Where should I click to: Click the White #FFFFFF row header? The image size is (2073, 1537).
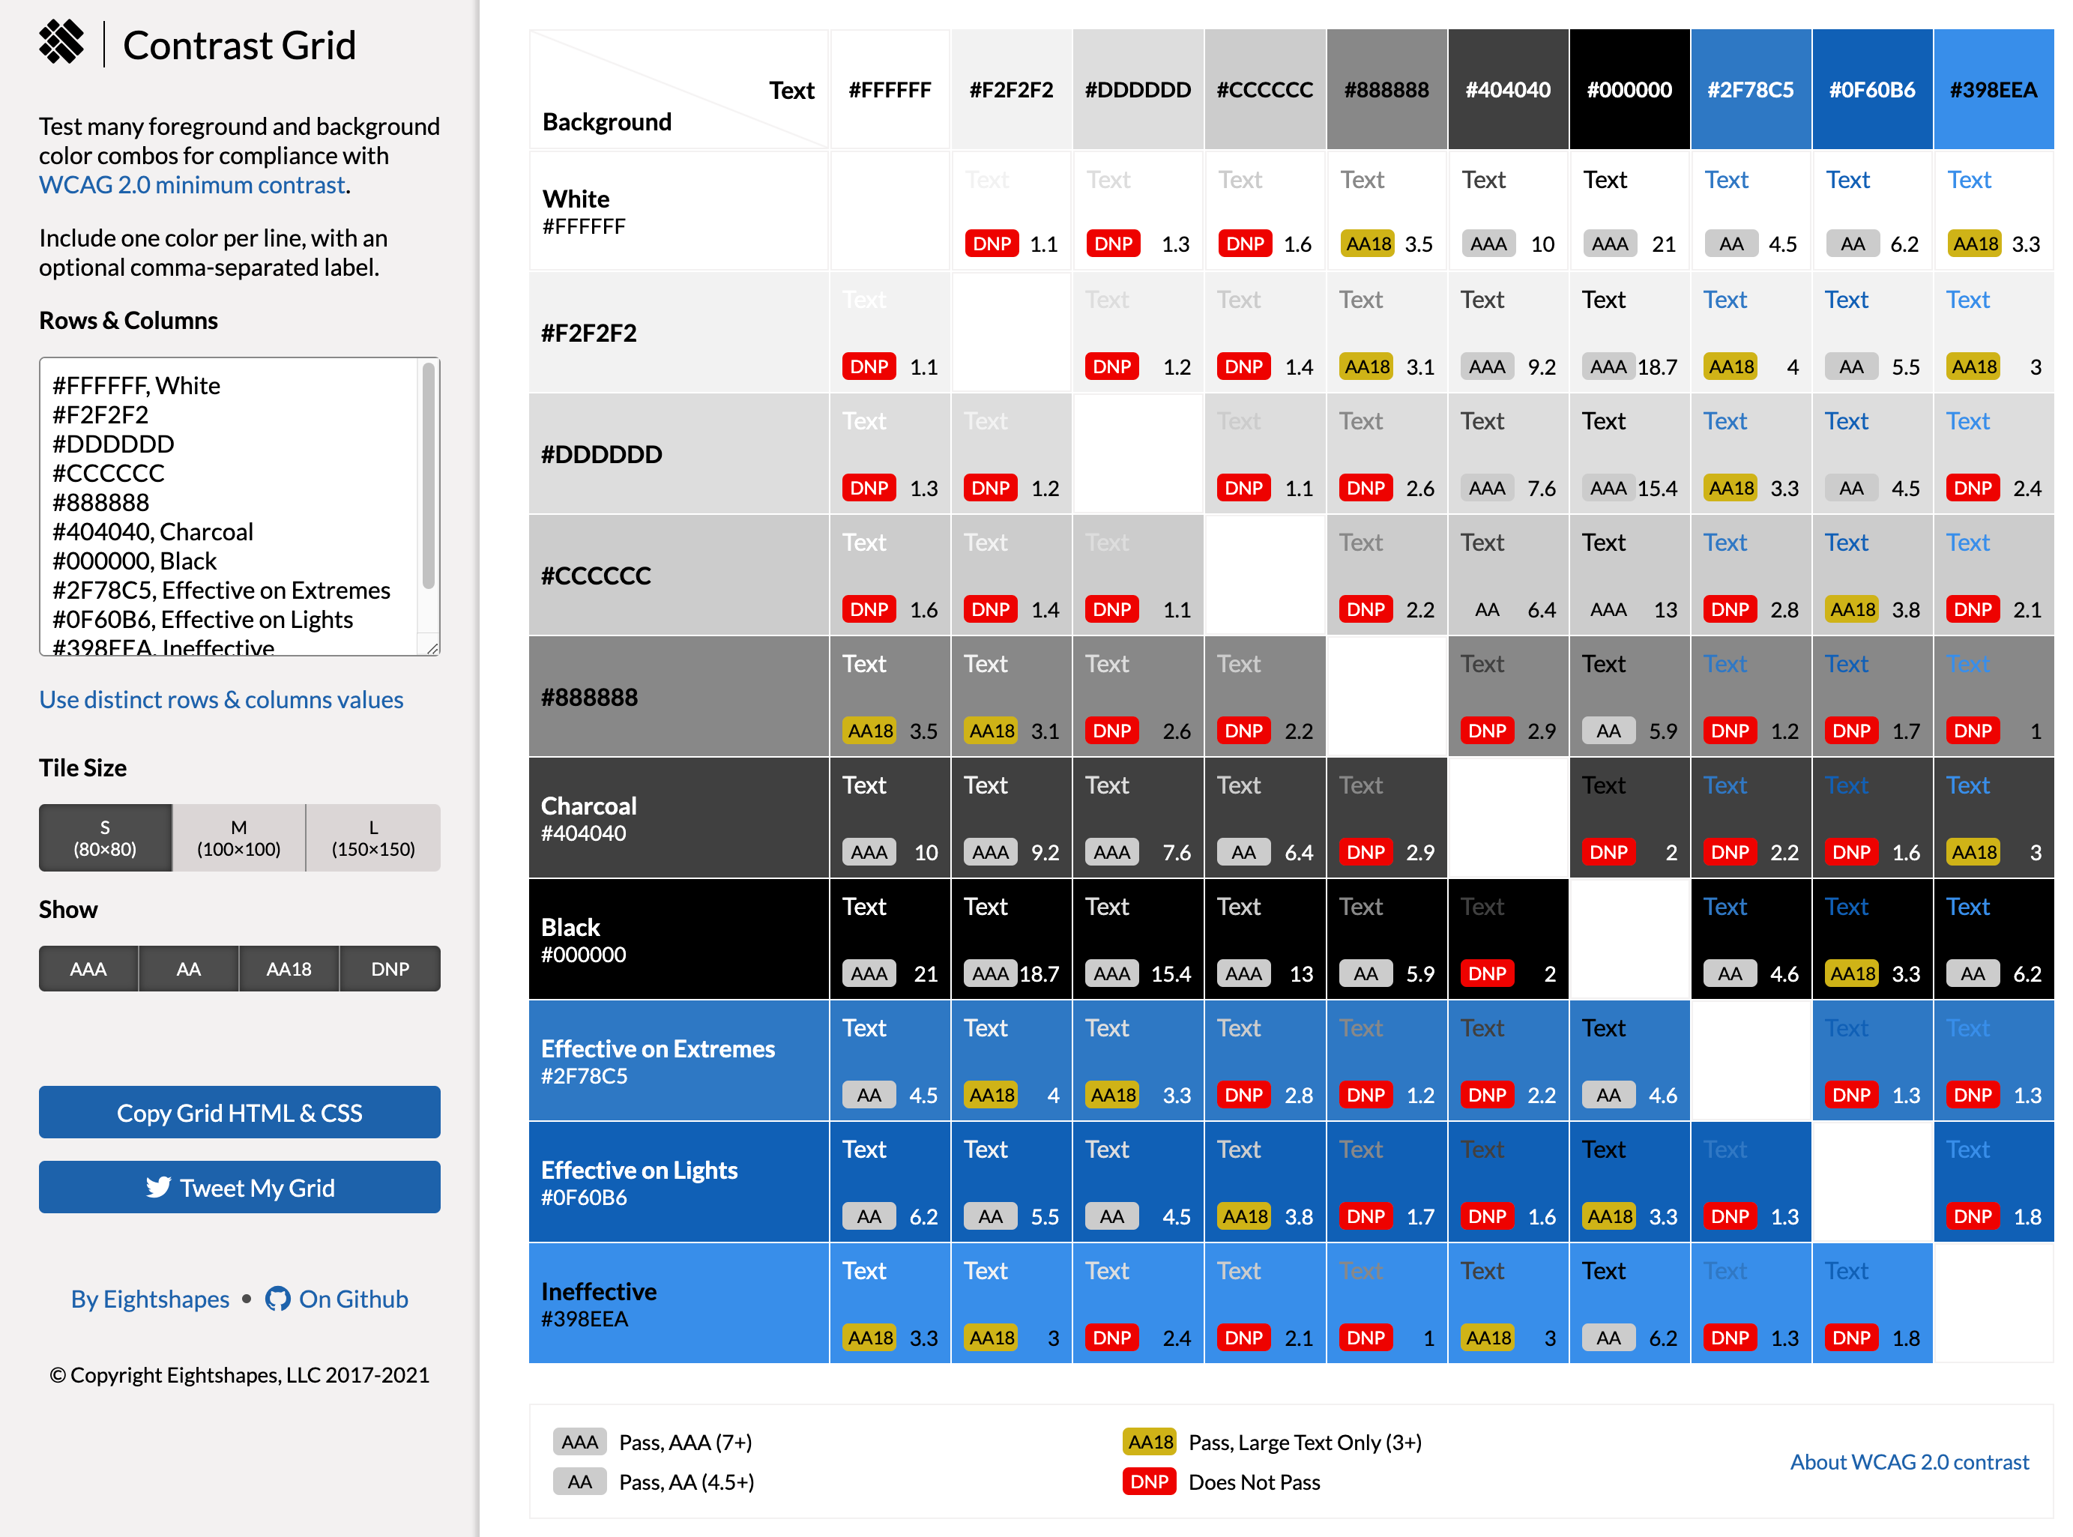point(679,211)
